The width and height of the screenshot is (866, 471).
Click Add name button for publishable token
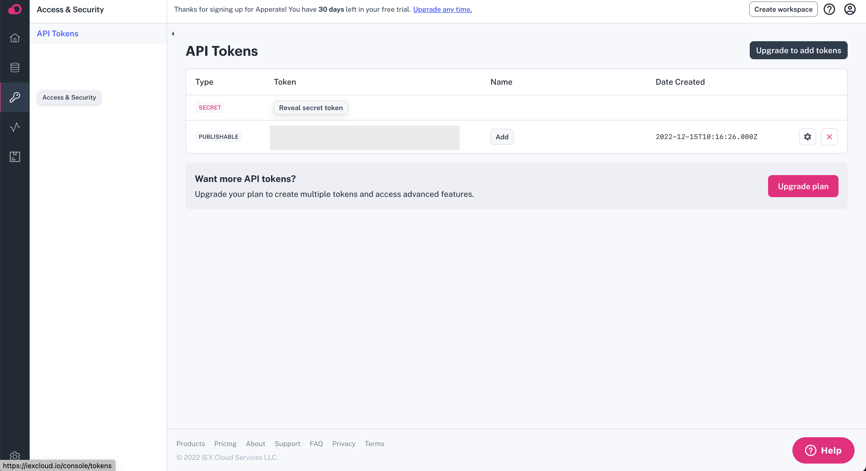(x=501, y=137)
